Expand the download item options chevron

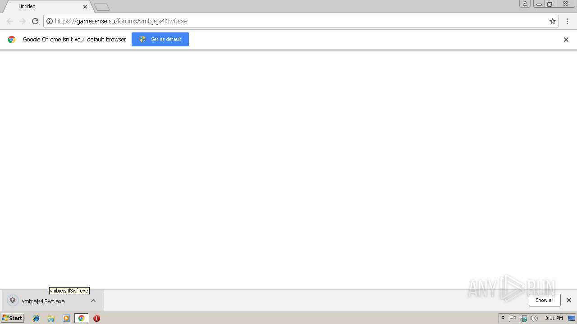pyautogui.click(x=93, y=301)
